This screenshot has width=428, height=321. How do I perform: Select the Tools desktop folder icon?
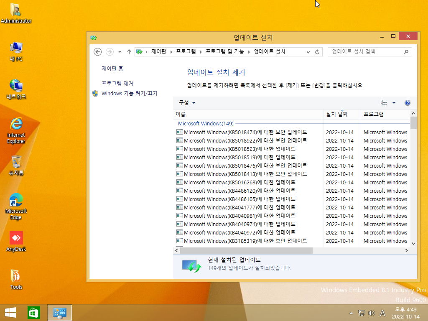click(16, 279)
